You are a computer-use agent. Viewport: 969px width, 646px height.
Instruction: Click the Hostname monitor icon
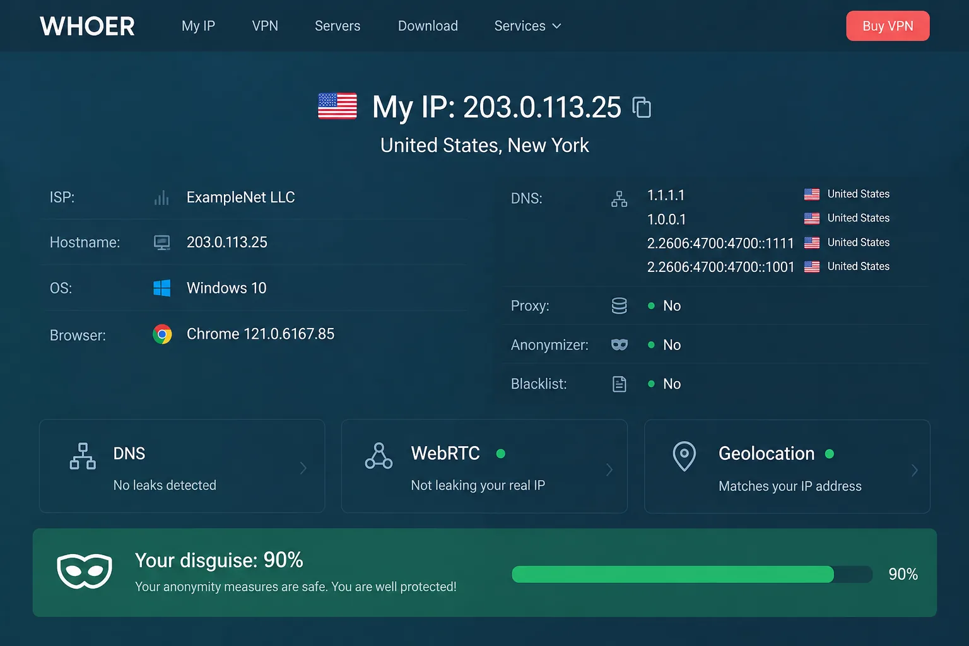pos(162,243)
